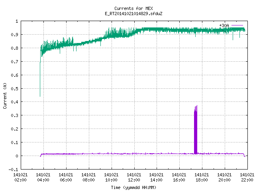Click the y-axis tick label "0.8"

[x=14, y=48]
